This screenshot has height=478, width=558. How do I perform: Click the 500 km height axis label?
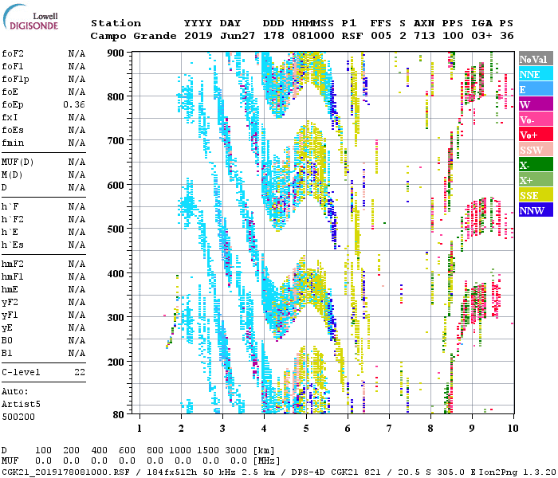tap(116, 229)
